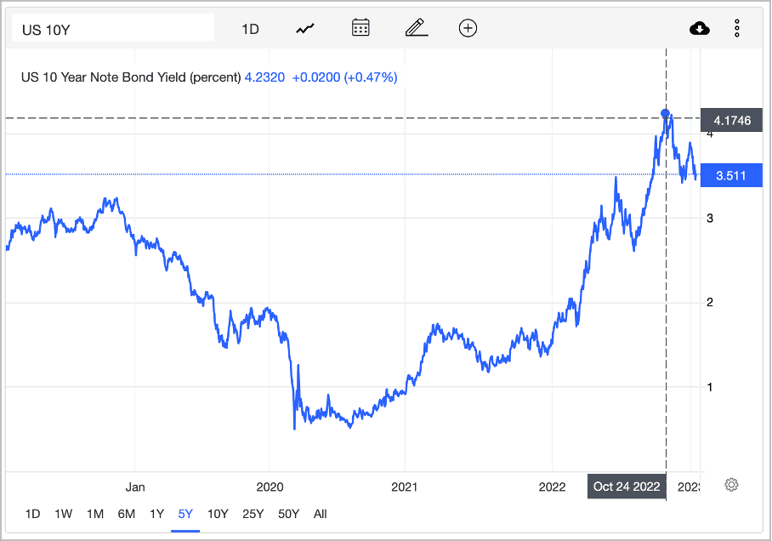
Task: Choose the 1D range at bottom
Action: (32, 514)
